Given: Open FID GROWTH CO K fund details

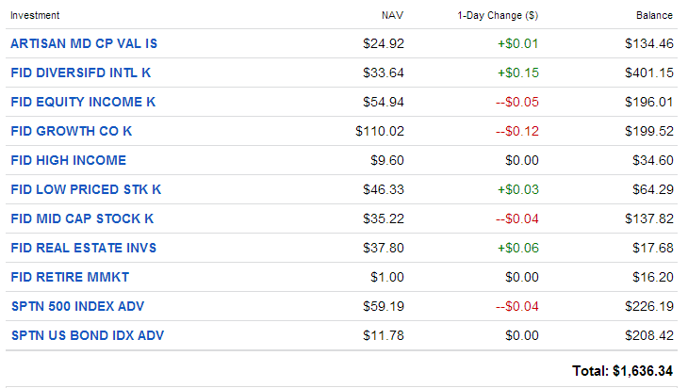Looking at the screenshot, I should point(71,131).
